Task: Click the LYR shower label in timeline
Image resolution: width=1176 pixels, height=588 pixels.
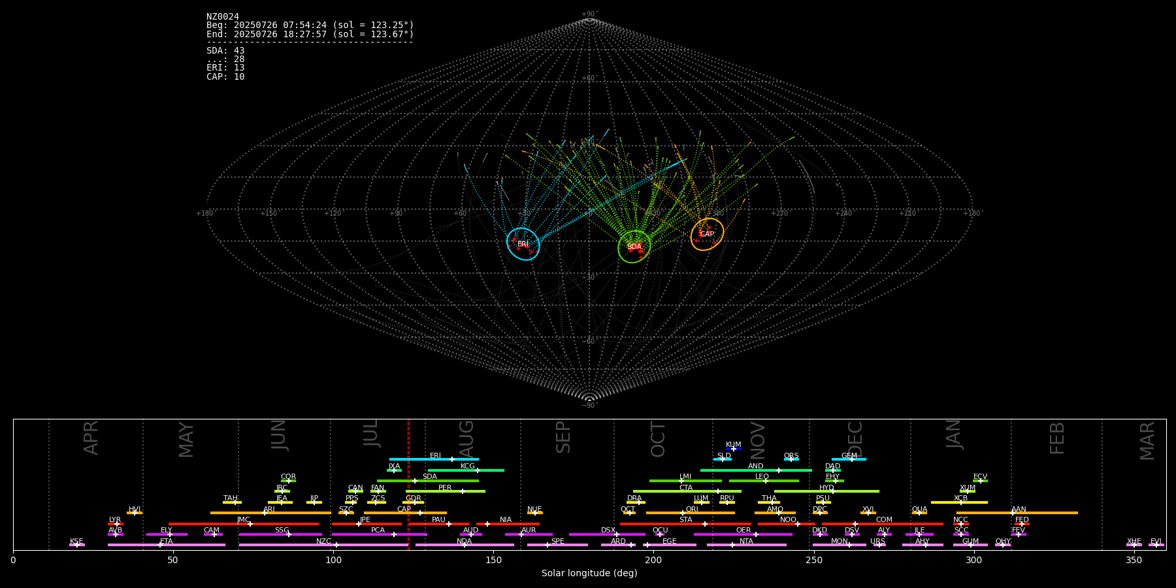Action: tap(115, 520)
